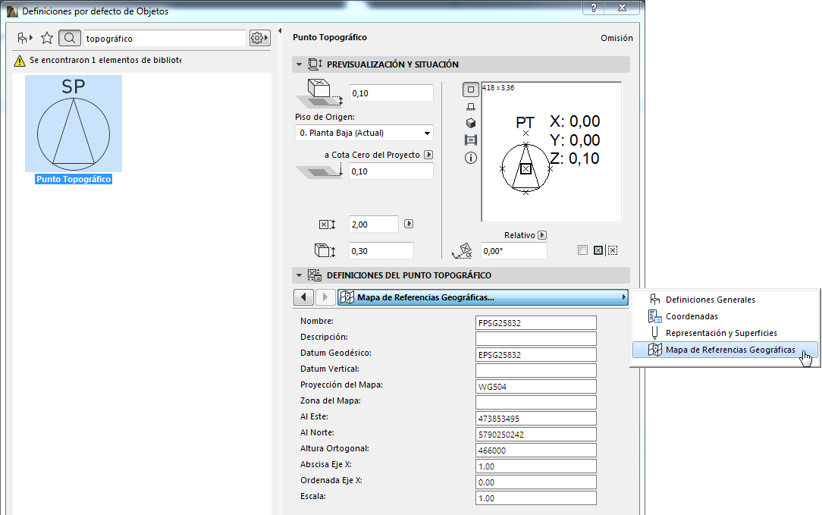Go to previous definitions page arrow
The image size is (822, 515).
(303, 297)
